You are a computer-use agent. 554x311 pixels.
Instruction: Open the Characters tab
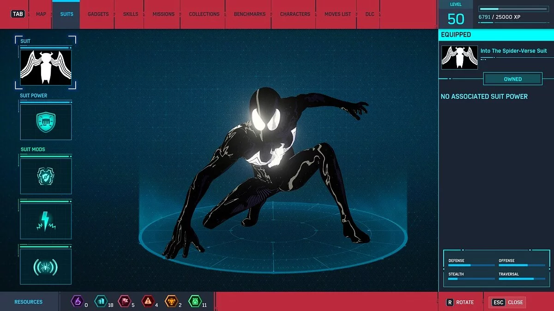pyautogui.click(x=295, y=14)
